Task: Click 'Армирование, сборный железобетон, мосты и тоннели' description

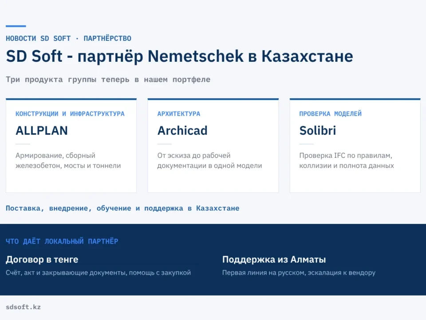Action: tap(68, 160)
